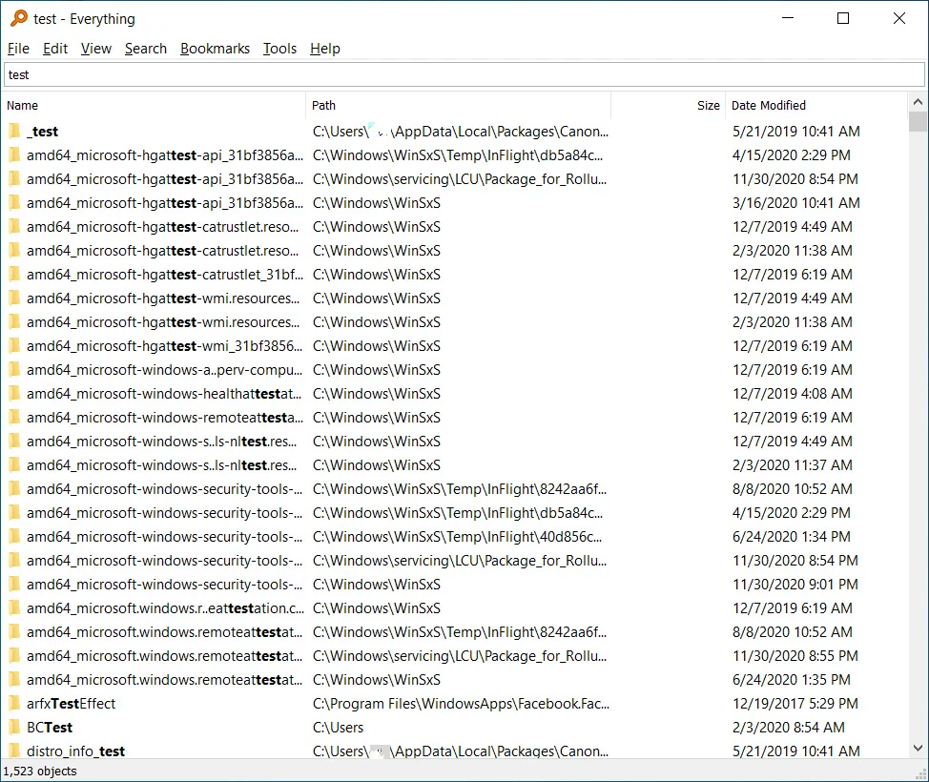Sort results by Path column header

tap(458, 106)
